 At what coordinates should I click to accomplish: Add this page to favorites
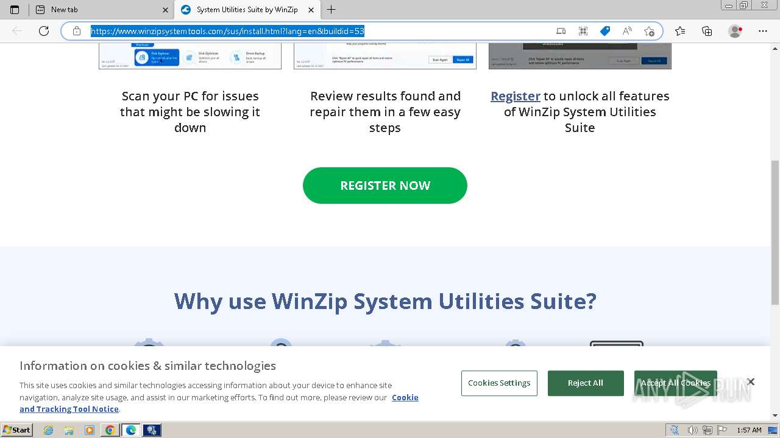point(649,31)
